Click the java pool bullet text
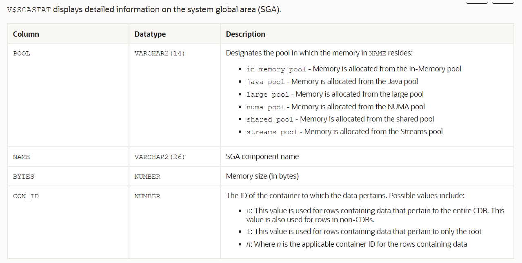Image resolution: width=522 pixels, height=263 pixels. [265, 82]
